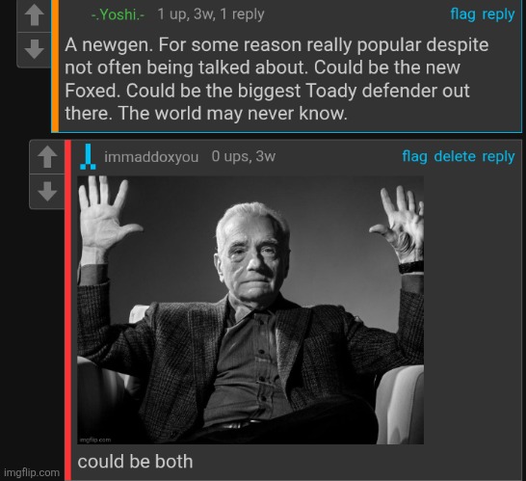Open the -.Yoshi.- user profile
Viewport: 526px width, 481px height.
(118, 14)
